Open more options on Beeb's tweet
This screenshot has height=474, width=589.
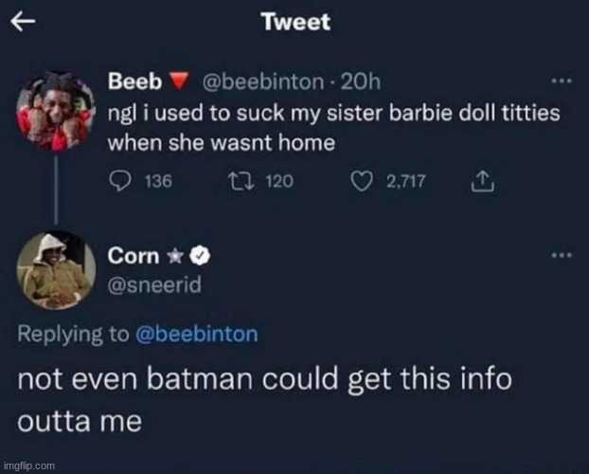[x=562, y=82]
